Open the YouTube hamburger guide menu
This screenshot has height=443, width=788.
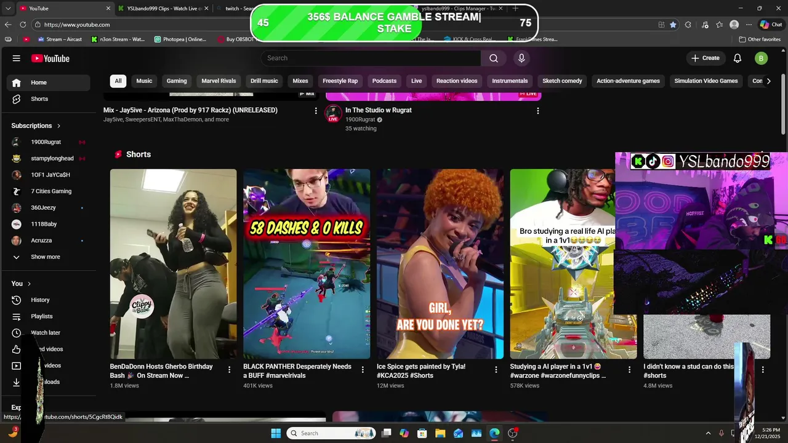[x=16, y=58]
